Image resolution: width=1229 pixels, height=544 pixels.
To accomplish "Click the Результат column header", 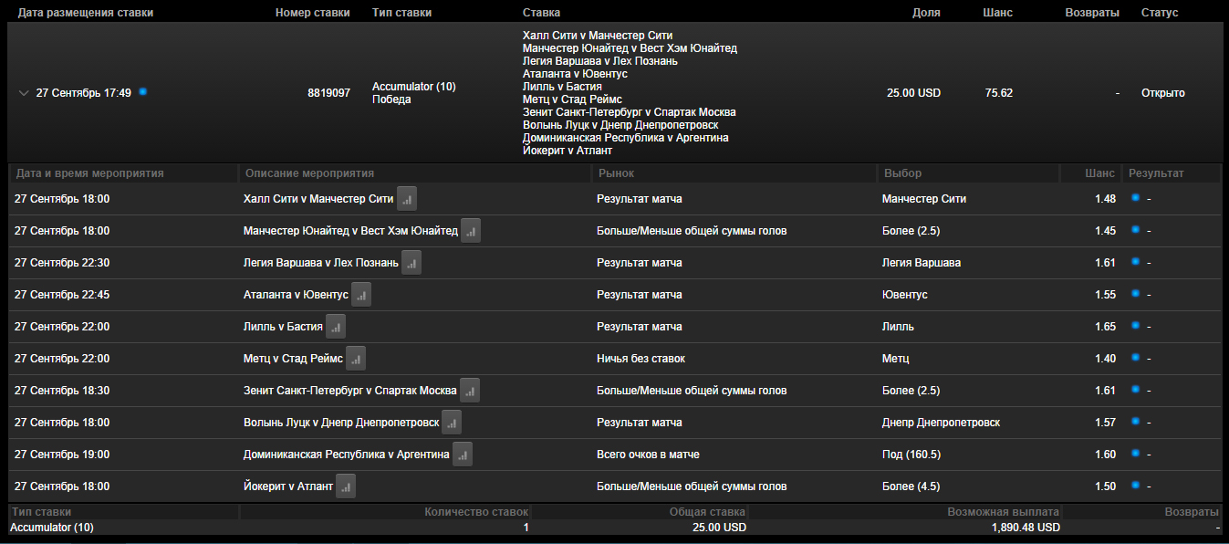I will point(1157,173).
